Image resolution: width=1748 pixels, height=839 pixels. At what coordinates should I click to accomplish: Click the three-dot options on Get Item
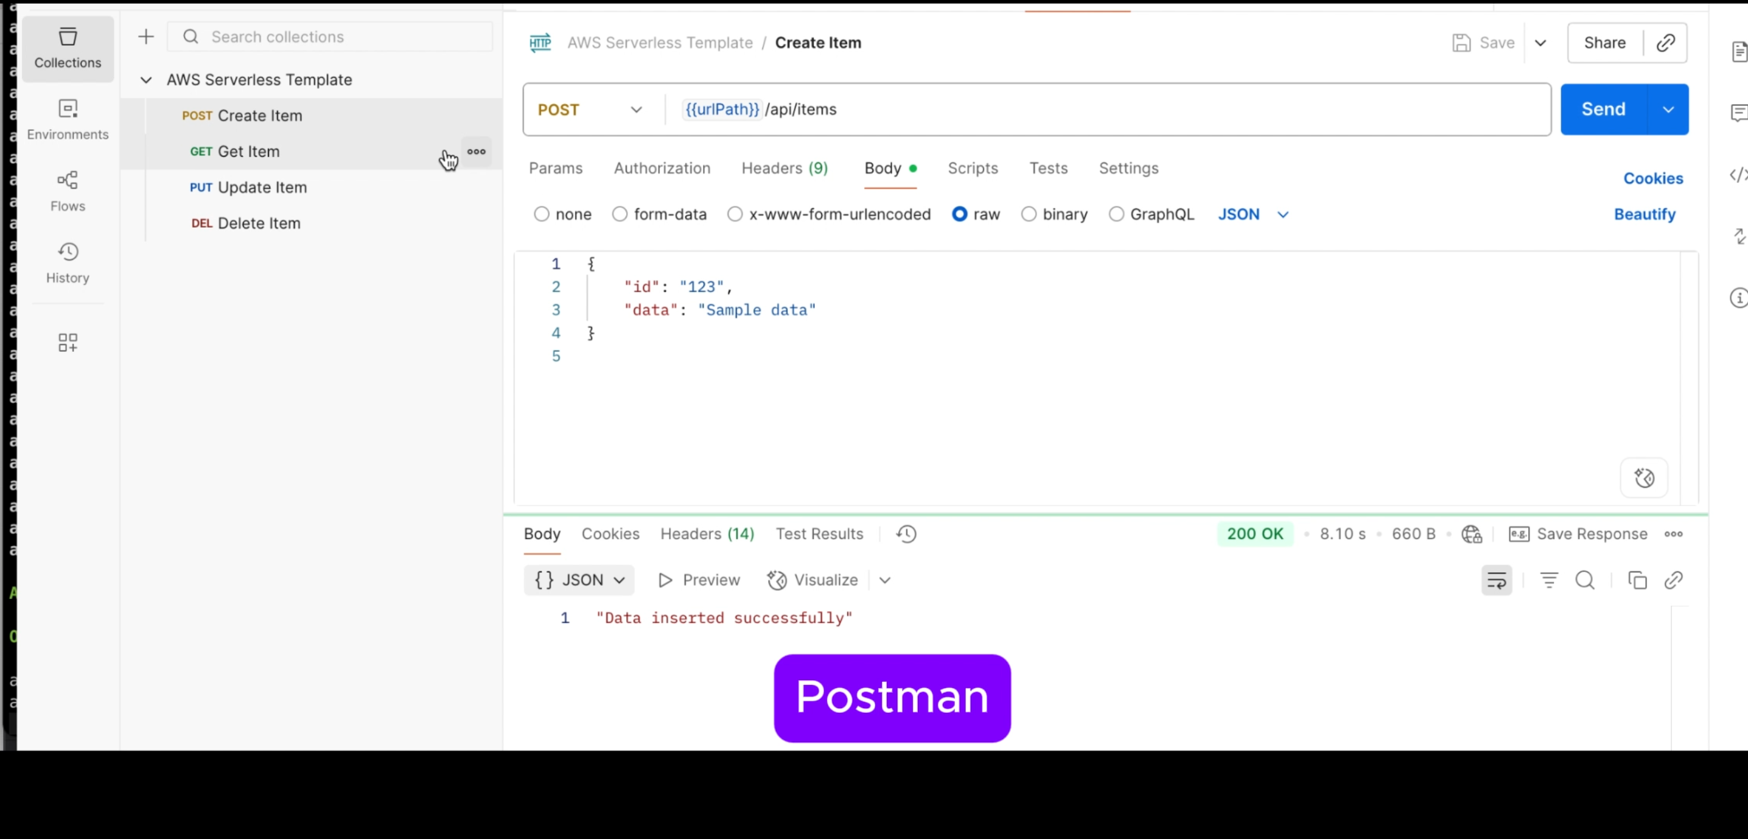click(x=477, y=152)
